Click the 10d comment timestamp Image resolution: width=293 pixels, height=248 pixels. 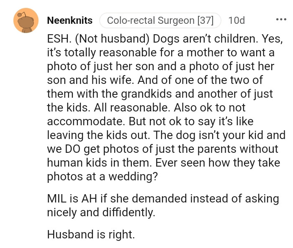point(237,20)
